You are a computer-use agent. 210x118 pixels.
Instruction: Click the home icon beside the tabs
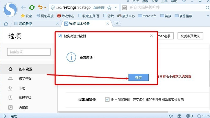tap(6, 24)
